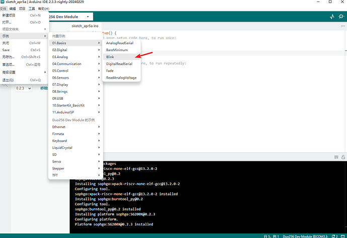
Task: Open the BareMinimum example
Action: click(x=122, y=50)
